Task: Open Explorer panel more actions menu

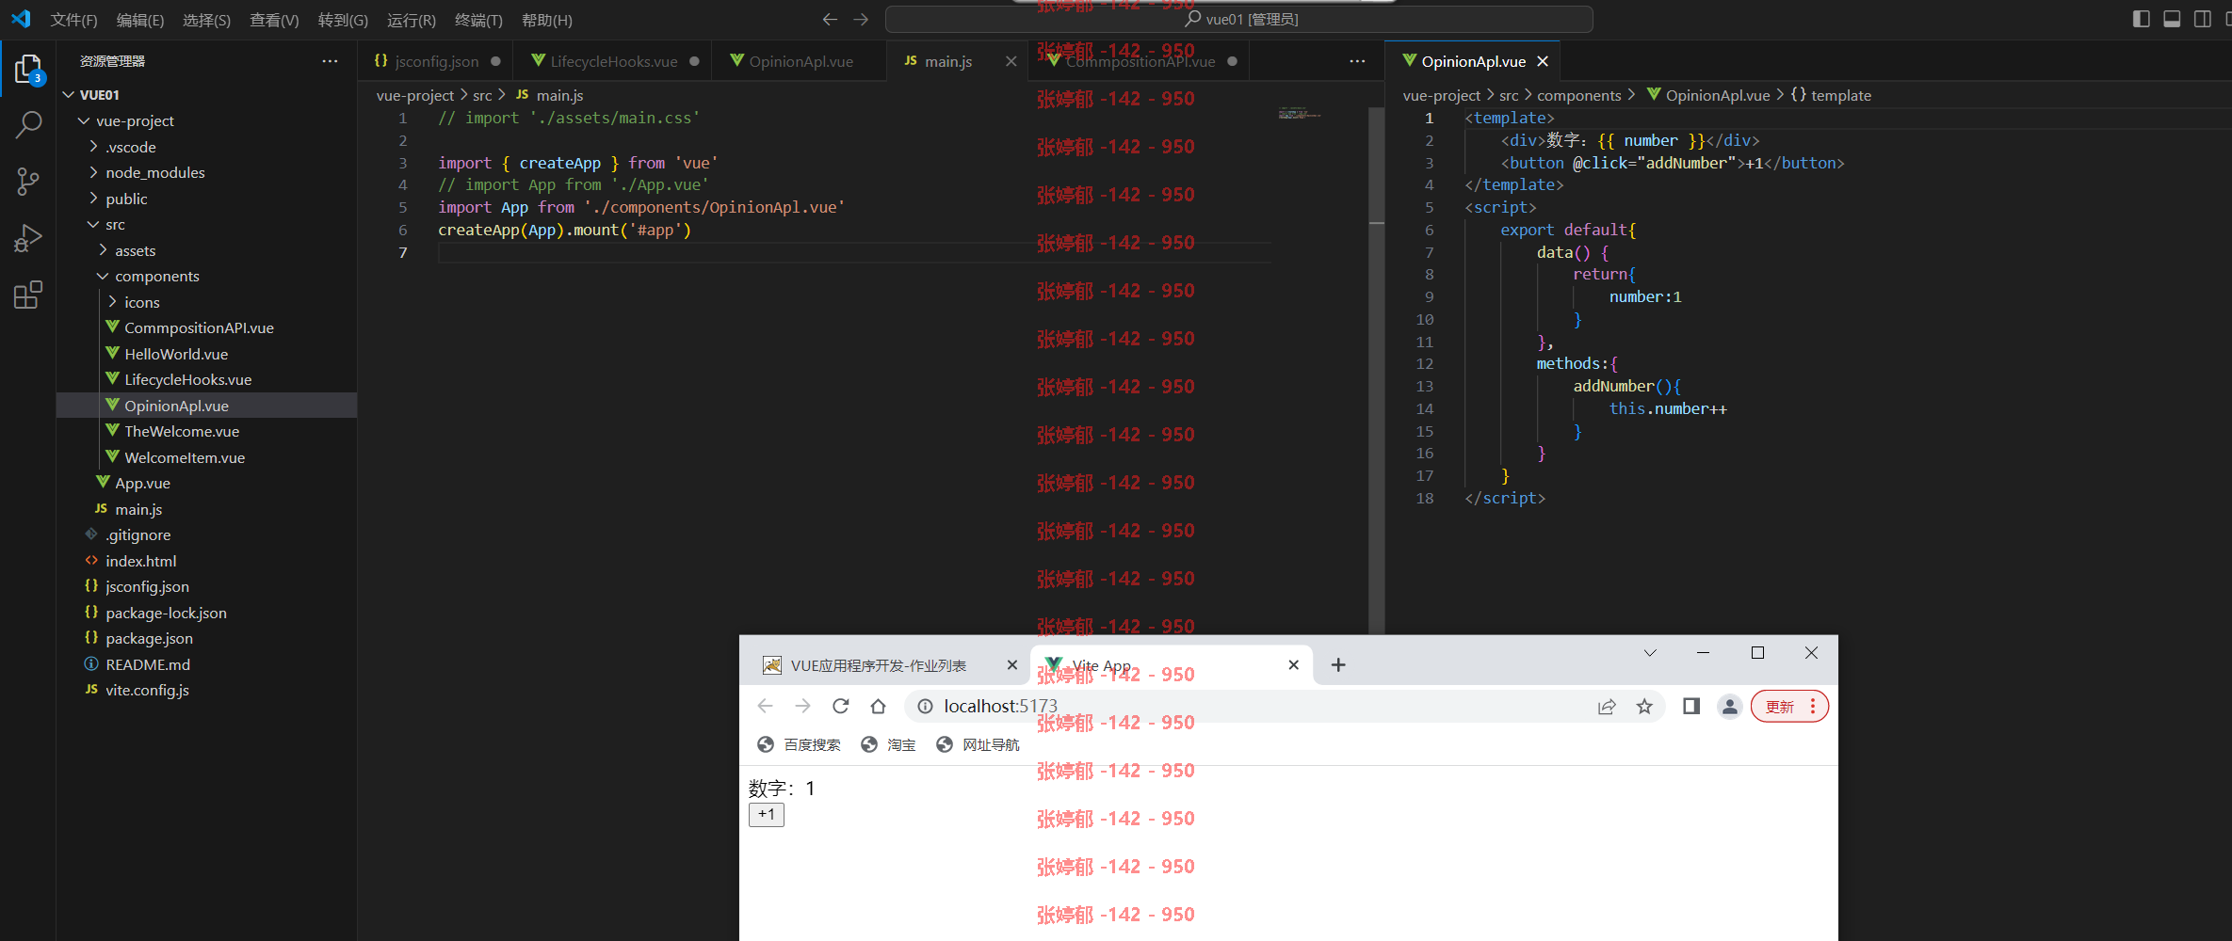Action: [x=330, y=61]
